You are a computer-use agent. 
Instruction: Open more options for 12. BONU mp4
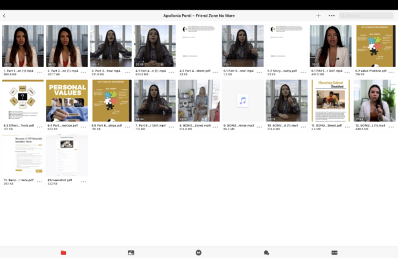(x=391, y=127)
